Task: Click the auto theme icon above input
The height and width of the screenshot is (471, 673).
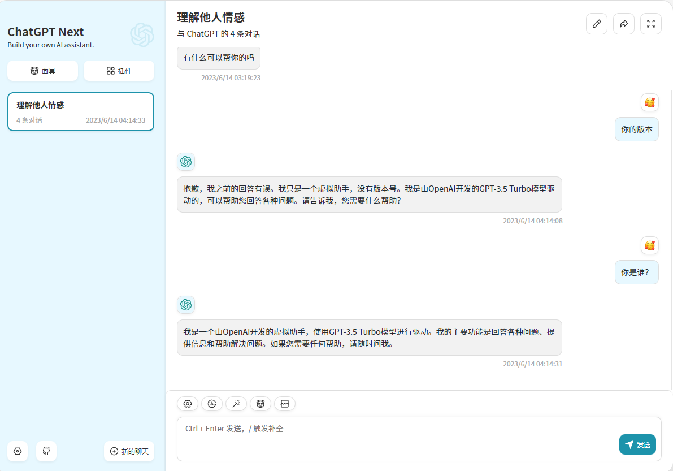Action: coord(211,404)
